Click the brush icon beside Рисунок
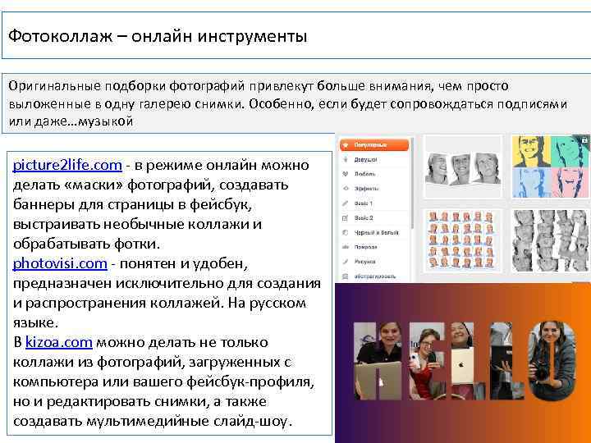Screen dimensions: 591x443 pyautogui.click(x=345, y=262)
